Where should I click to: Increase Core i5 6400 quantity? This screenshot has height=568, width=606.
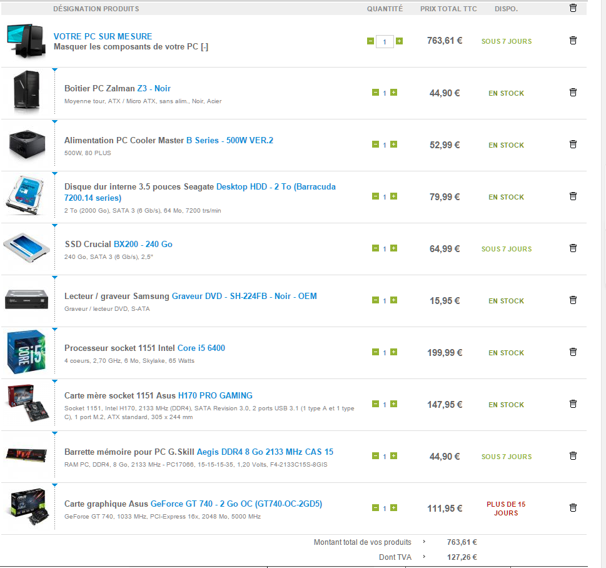(393, 352)
